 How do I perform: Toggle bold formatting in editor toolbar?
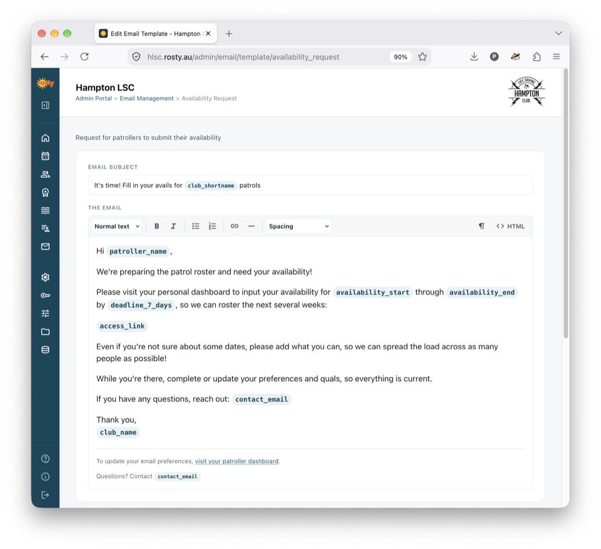pos(157,226)
